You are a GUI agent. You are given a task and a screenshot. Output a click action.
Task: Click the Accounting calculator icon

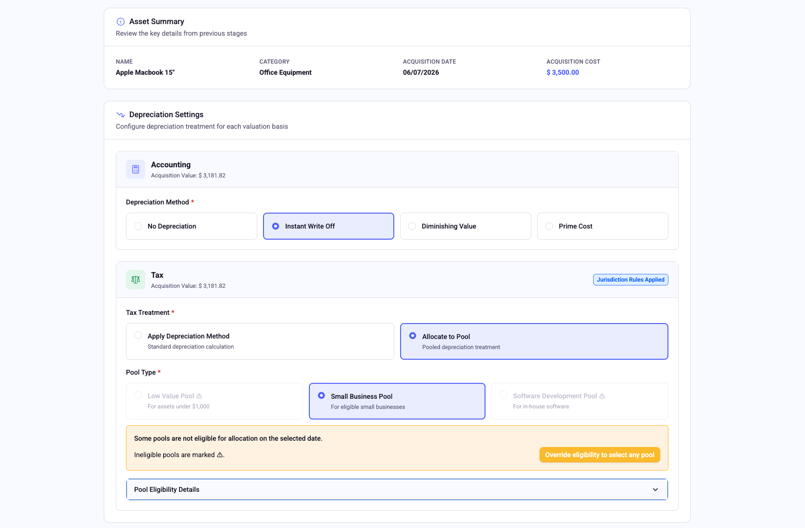pyautogui.click(x=136, y=169)
